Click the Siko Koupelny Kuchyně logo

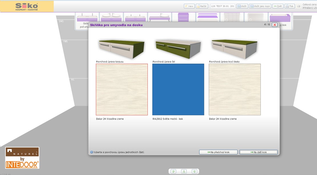pos(27,7)
